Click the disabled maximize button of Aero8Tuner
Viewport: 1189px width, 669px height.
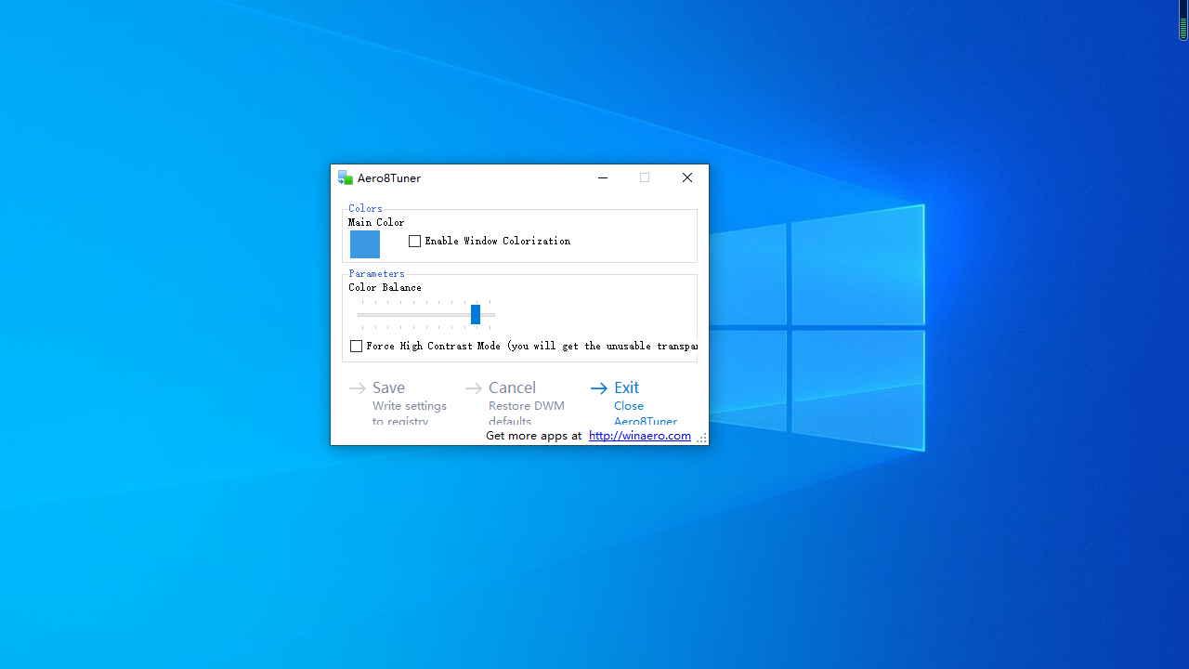click(645, 177)
